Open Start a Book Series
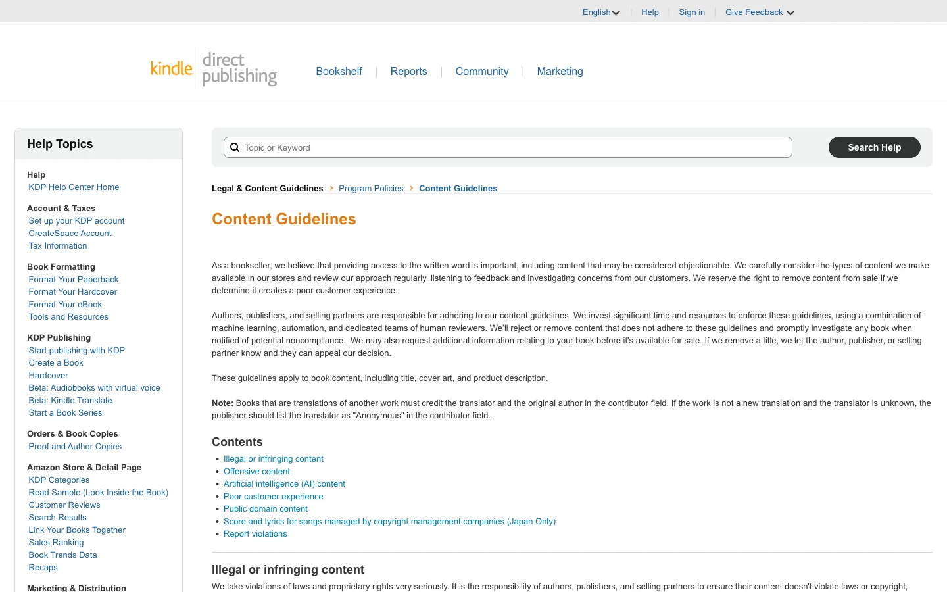This screenshot has height=592, width=947. [65, 413]
